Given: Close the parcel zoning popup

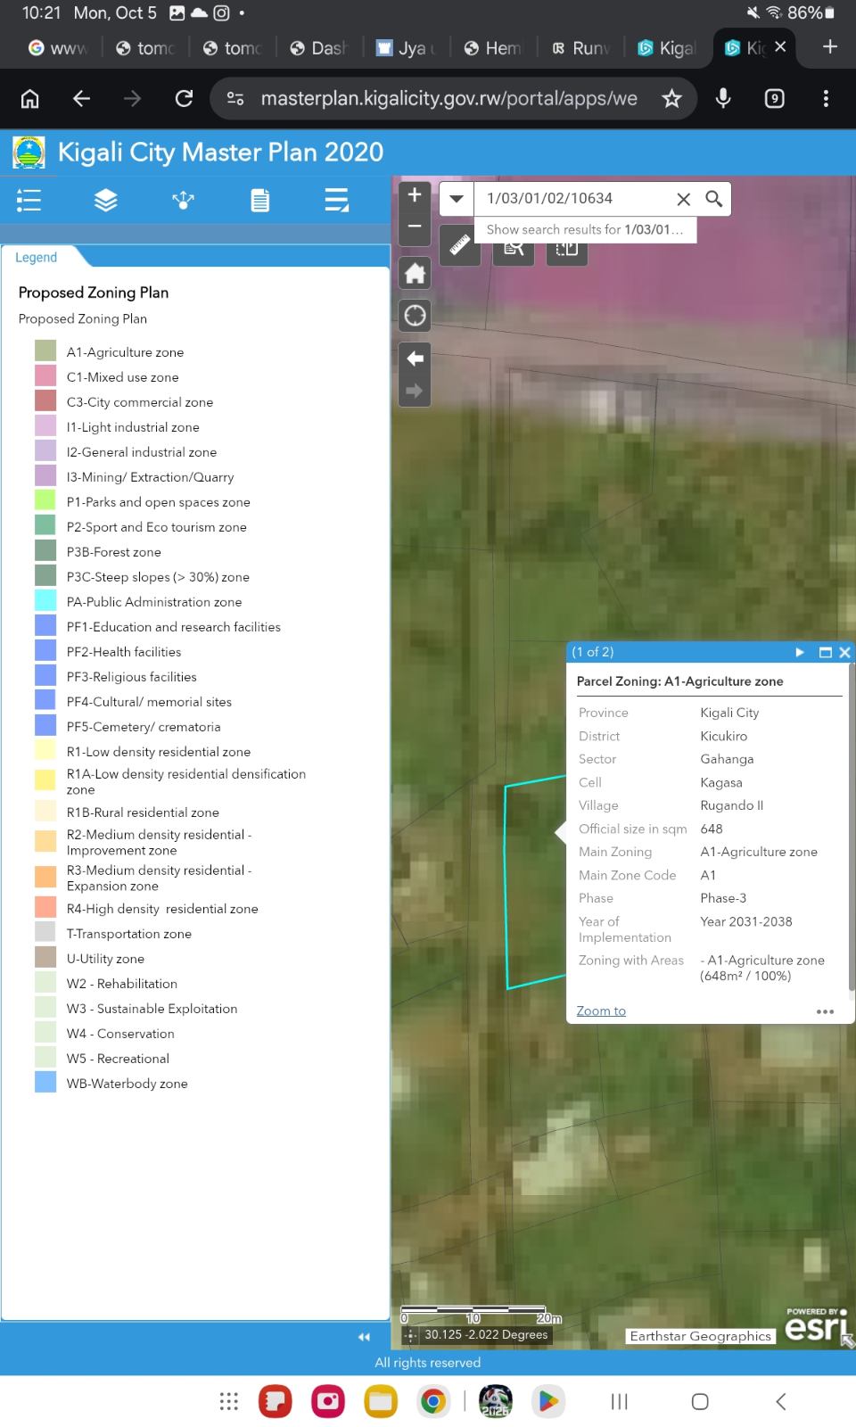Looking at the screenshot, I should point(844,652).
